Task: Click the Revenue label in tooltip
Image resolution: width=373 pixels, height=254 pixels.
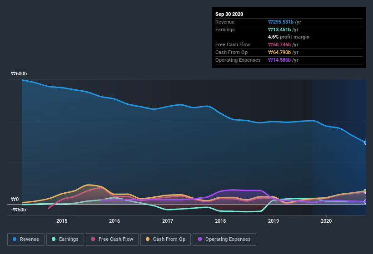Action: click(225, 22)
